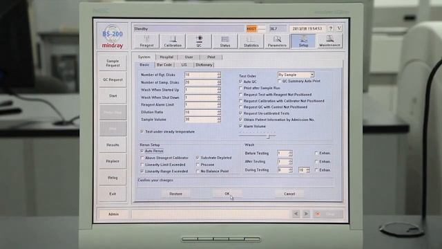Viewport: 442px width, 249px height.
Task: Adjust Sample Volume spinner
Action: click(219, 120)
